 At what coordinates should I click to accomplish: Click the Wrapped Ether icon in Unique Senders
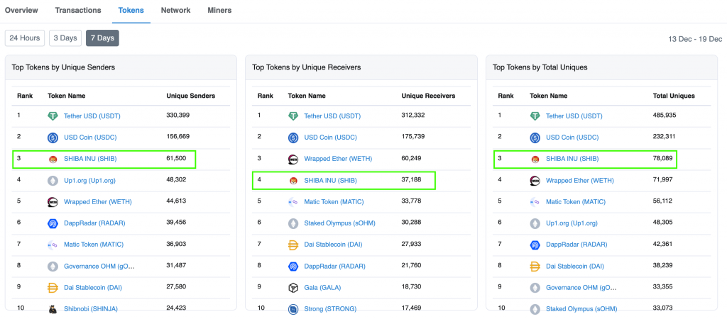[53, 202]
